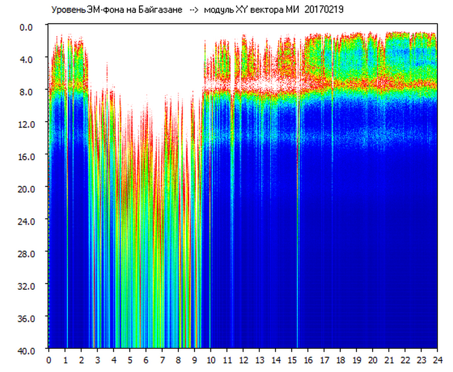Select hour 0 on the horizontal axis
Screen dimensions: 453x372
pyautogui.click(x=49, y=360)
